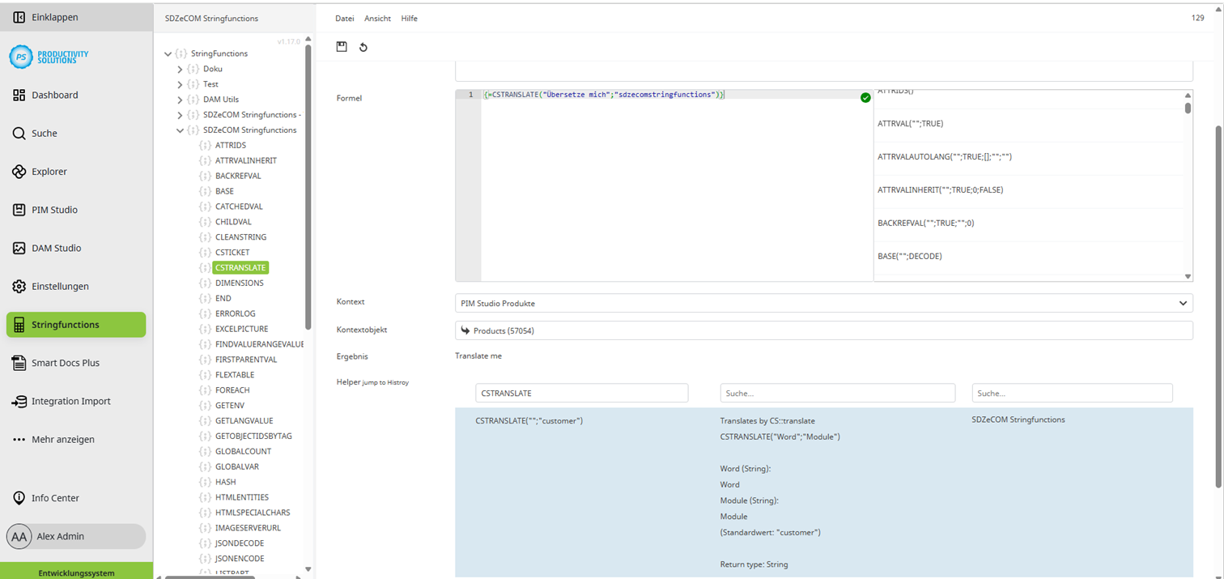
Task: Open the Ansicht menu
Action: coord(376,18)
